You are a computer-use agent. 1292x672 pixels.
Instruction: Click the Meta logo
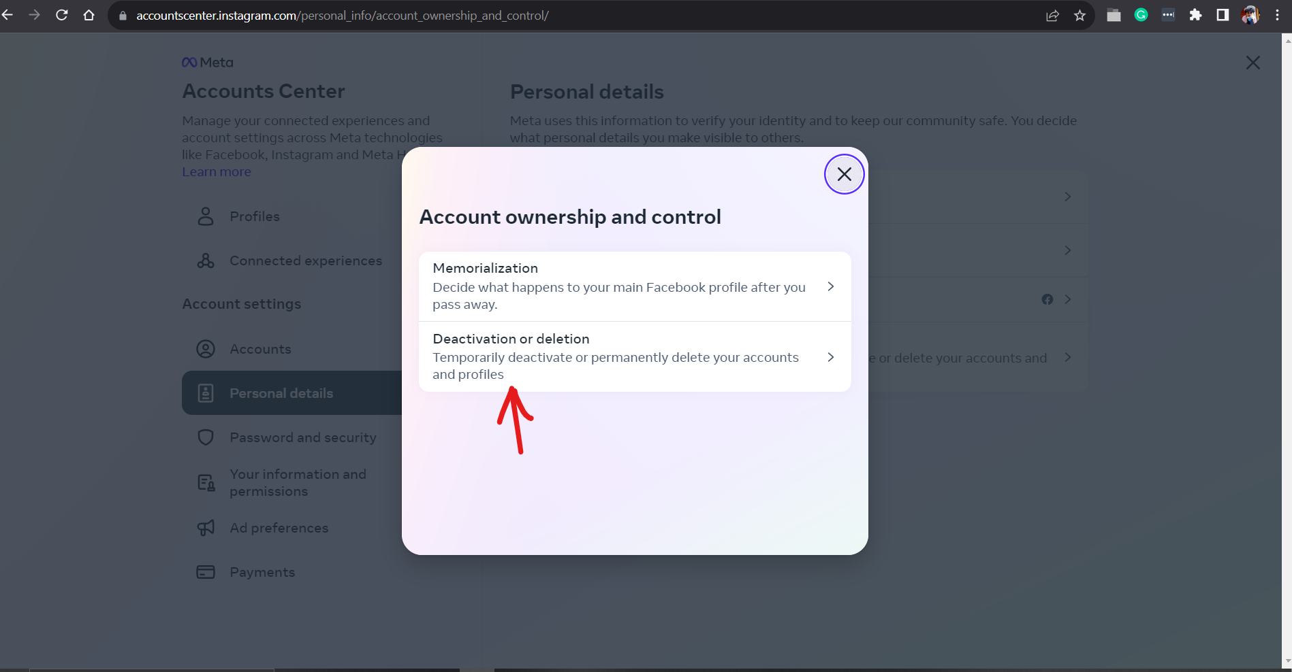(208, 63)
